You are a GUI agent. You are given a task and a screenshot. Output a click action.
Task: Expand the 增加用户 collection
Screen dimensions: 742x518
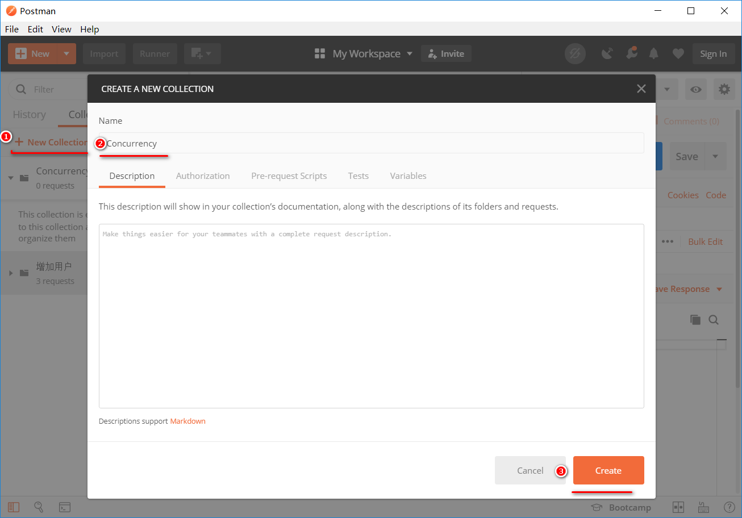point(11,273)
